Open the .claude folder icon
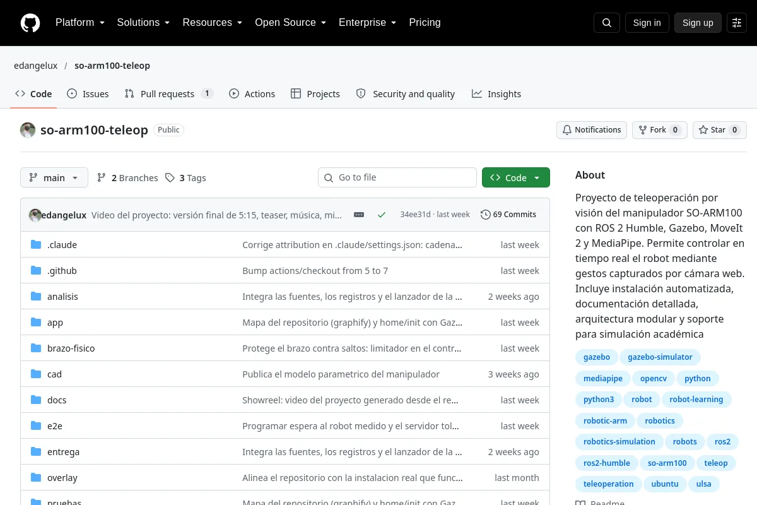This screenshot has width=757, height=505. [36, 245]
